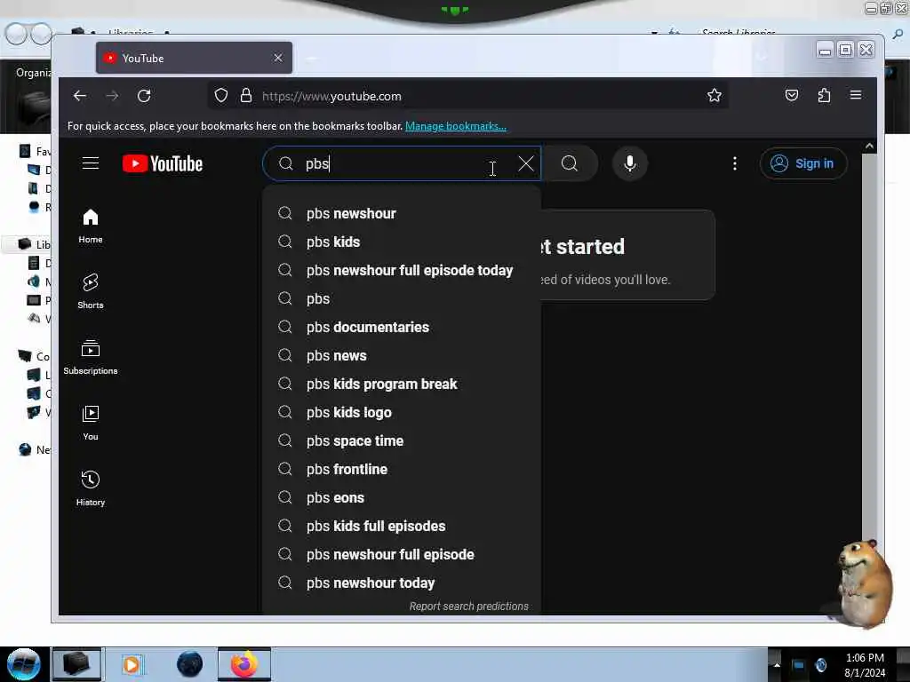Open the globe browser taskbar icon

tap(190, 664)
